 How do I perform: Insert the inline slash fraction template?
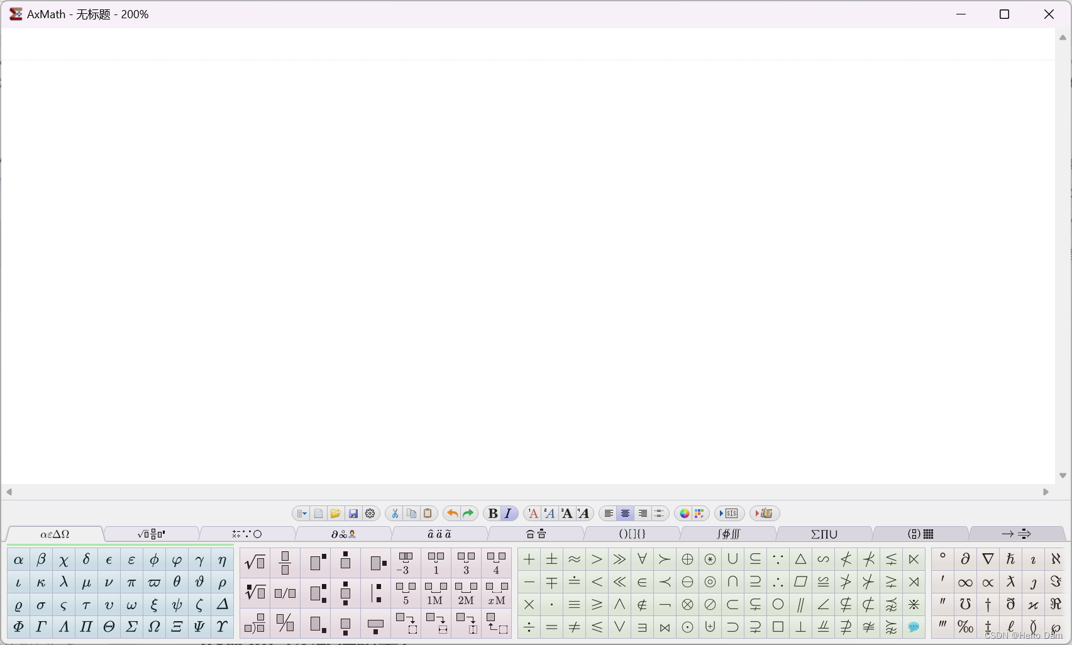[285, 592]
